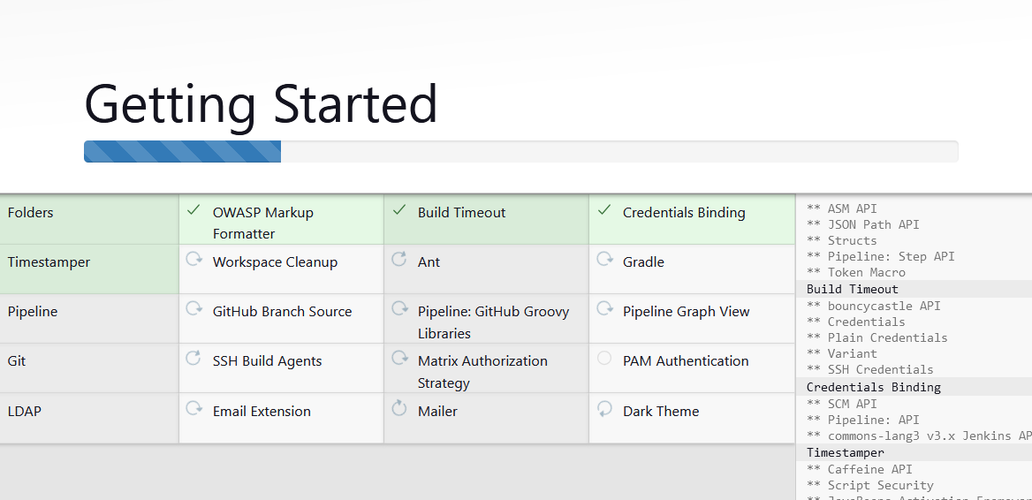Click the pending spinner icon for Workspace Cleanup
Viewport: 1032px width, 500px height.
pyautogui.click(x=194, y=259)
